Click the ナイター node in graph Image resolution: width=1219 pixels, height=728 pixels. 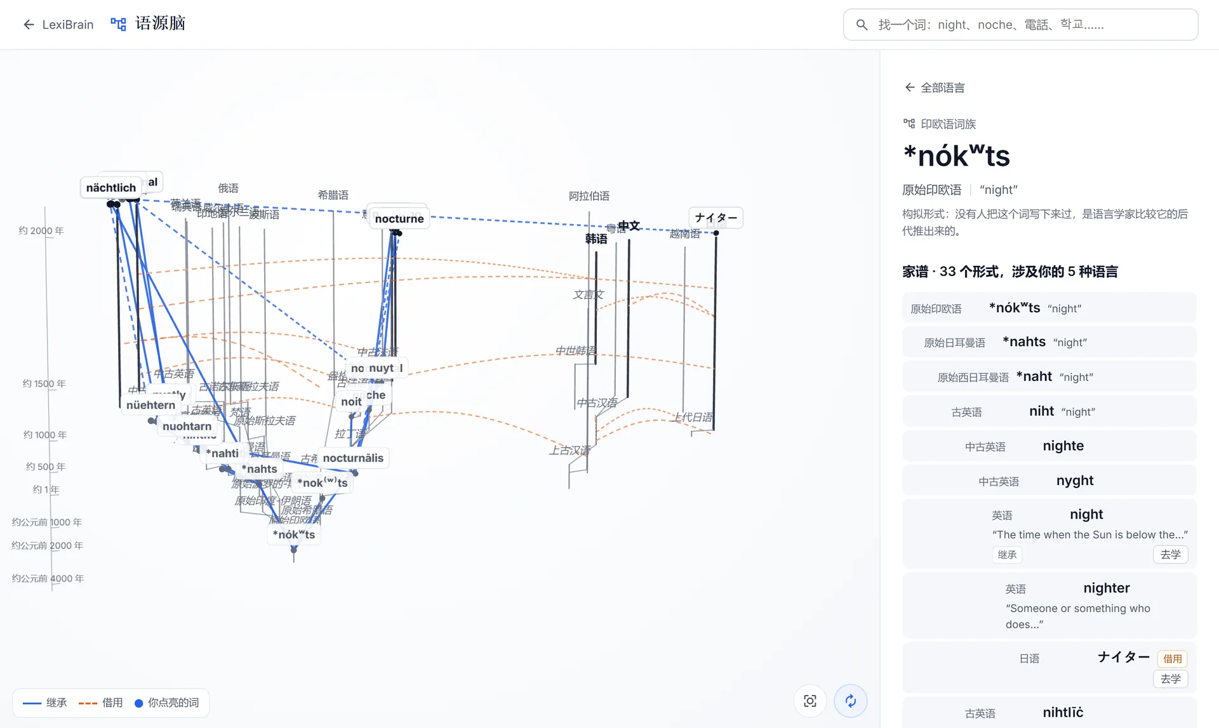pyautogui.click(x=716, y=218)
